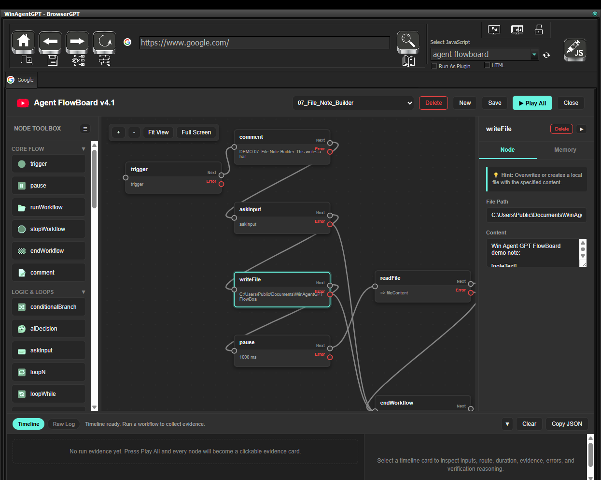Add a comment node from toolbox
The image size is (601, 480).
(49, 273)
